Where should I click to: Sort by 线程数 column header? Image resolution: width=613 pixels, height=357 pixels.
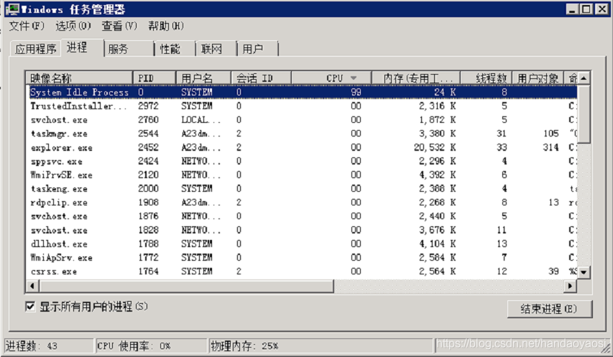pyautogui.click(x=486, y=78)
